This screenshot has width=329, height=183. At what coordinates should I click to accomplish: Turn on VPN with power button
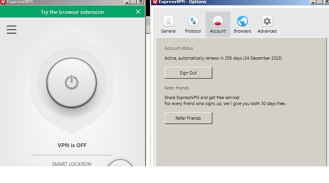(72, 83)
